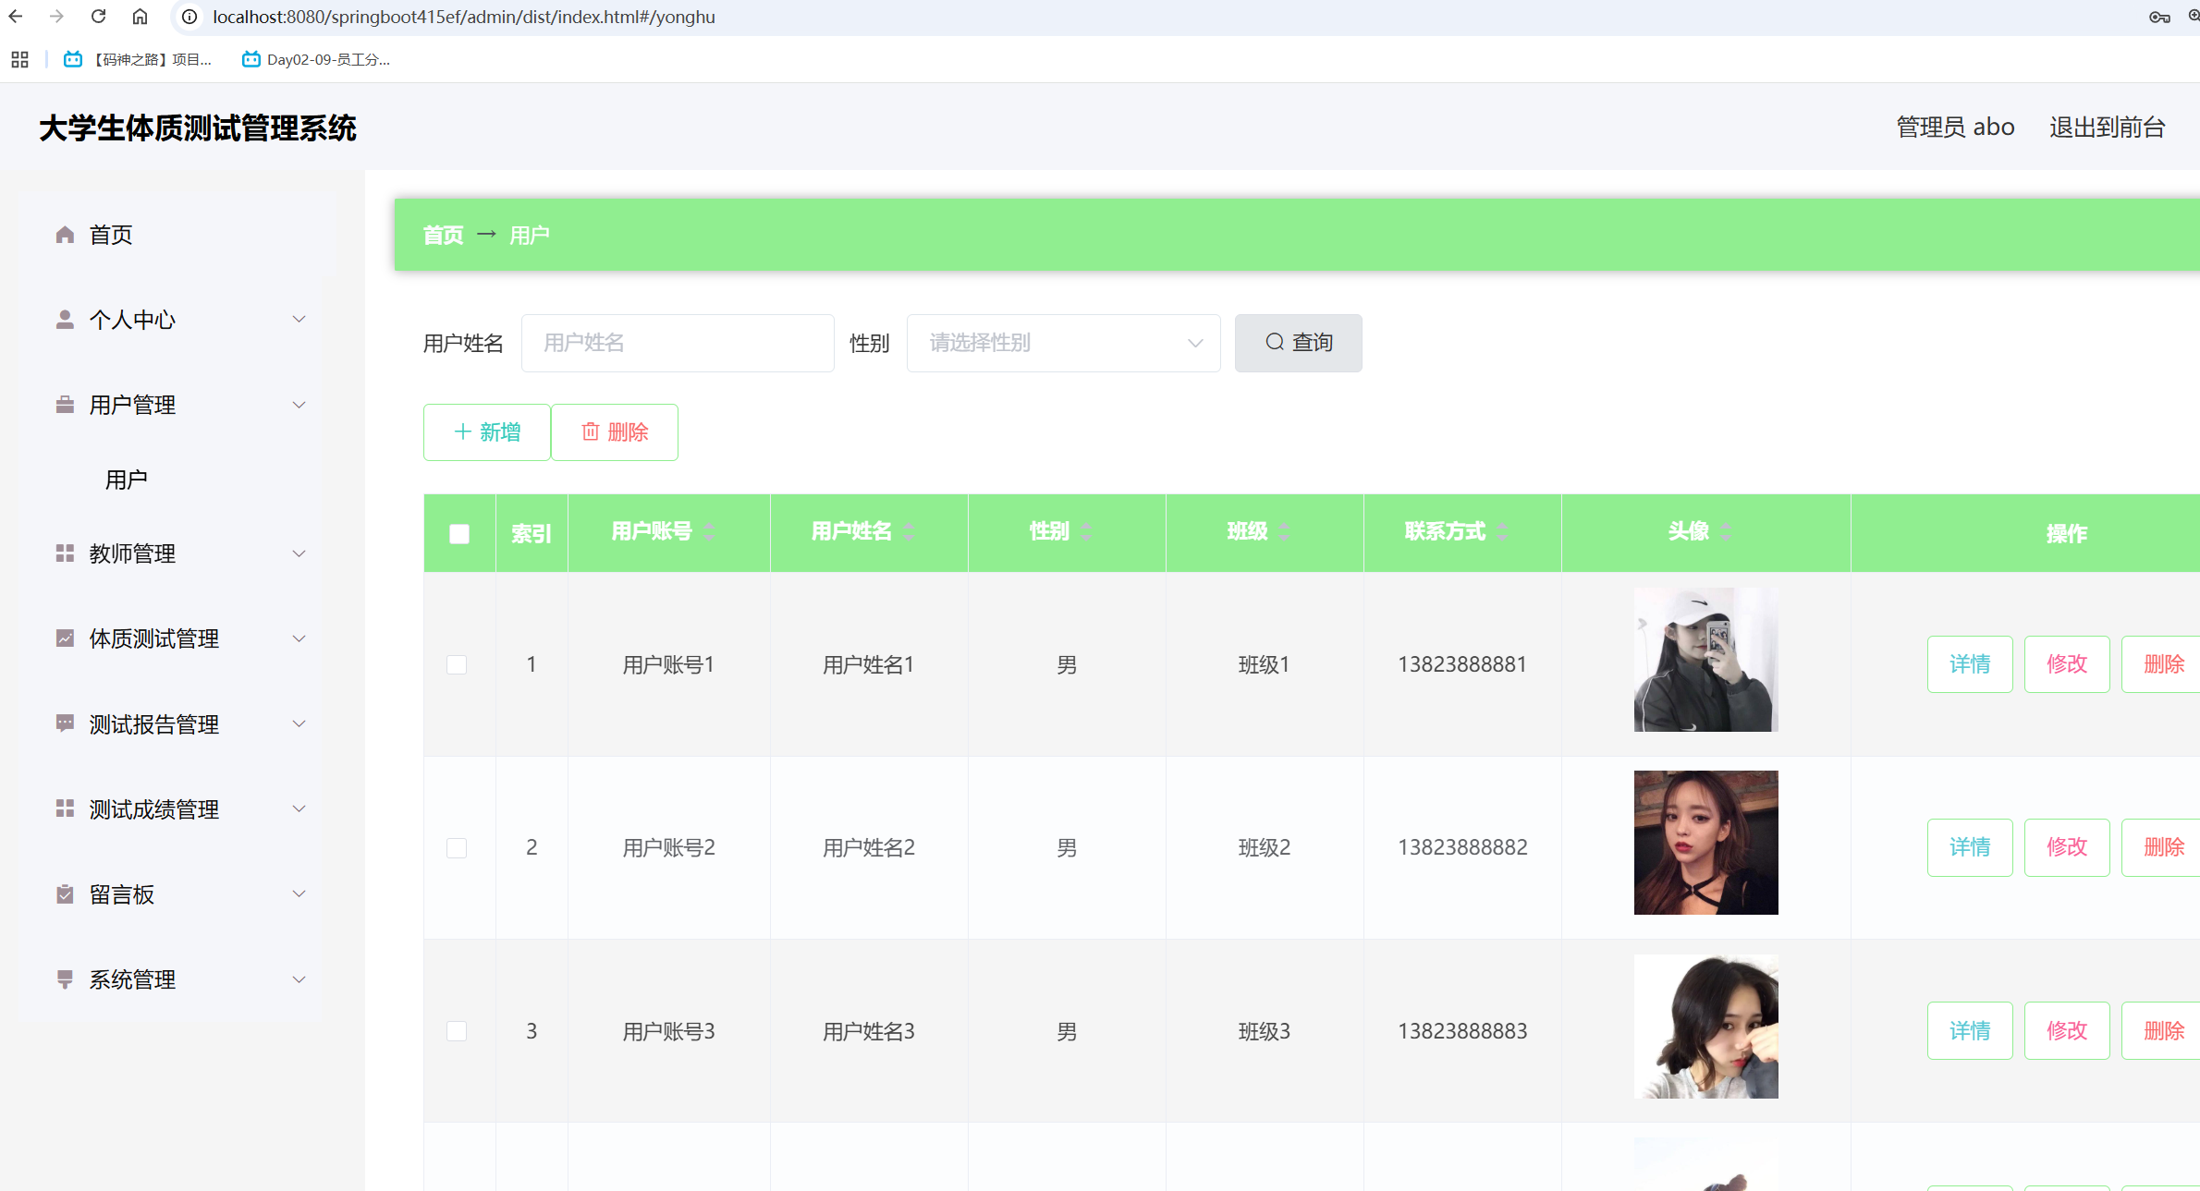Click the grid icon beside 测试成绩管理
This screenshot has height=1191, width=2200.
click(65, 808)
